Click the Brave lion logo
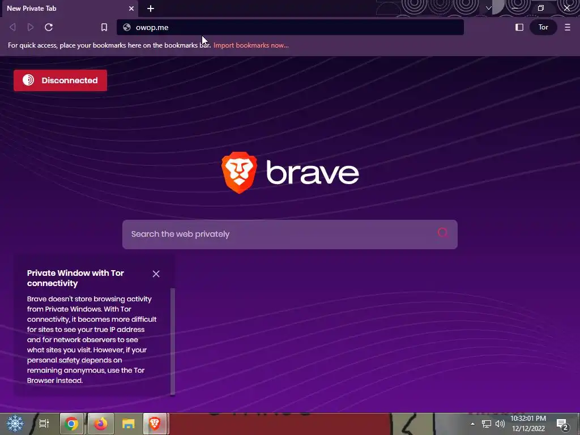The height and width of the screenshot is (435, 580). click(x=240, y=172)
